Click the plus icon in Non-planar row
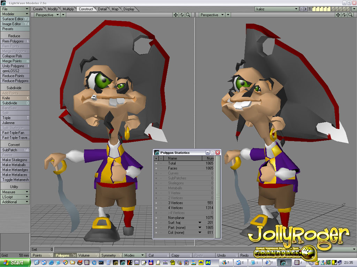This screenshot has width=357, height=267. (x=156, y=218)
